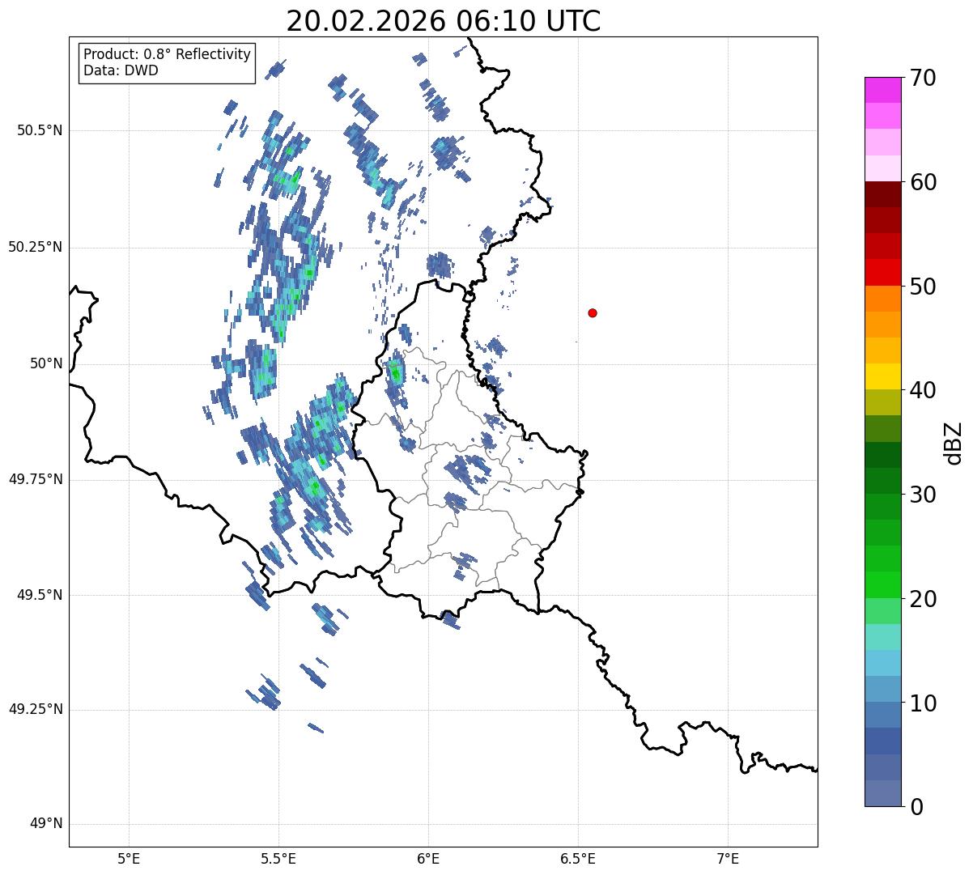Click the "6°E" longitude label

[428, 858]
